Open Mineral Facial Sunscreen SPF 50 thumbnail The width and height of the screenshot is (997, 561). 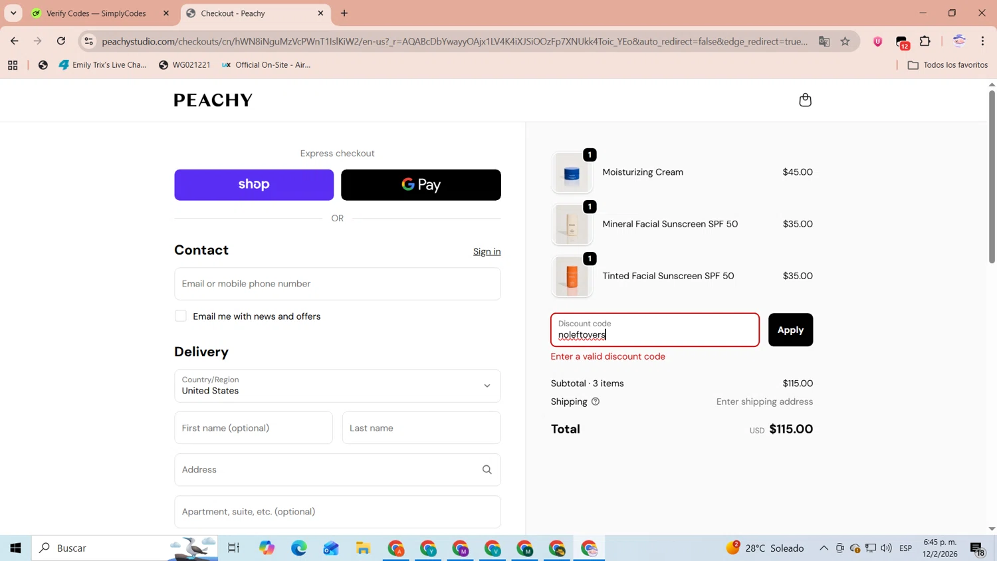click(572, 225)
